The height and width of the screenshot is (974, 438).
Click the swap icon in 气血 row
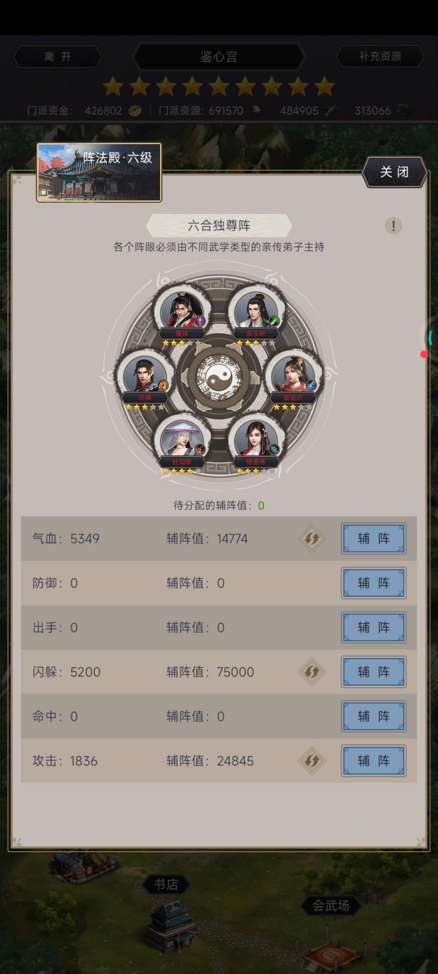point(312,539)
